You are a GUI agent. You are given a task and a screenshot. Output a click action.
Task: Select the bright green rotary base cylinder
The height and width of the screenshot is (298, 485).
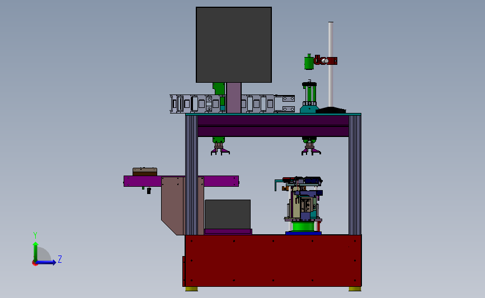tap(303, 226)
